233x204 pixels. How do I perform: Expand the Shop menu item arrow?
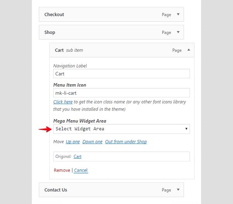coord(178,32)
